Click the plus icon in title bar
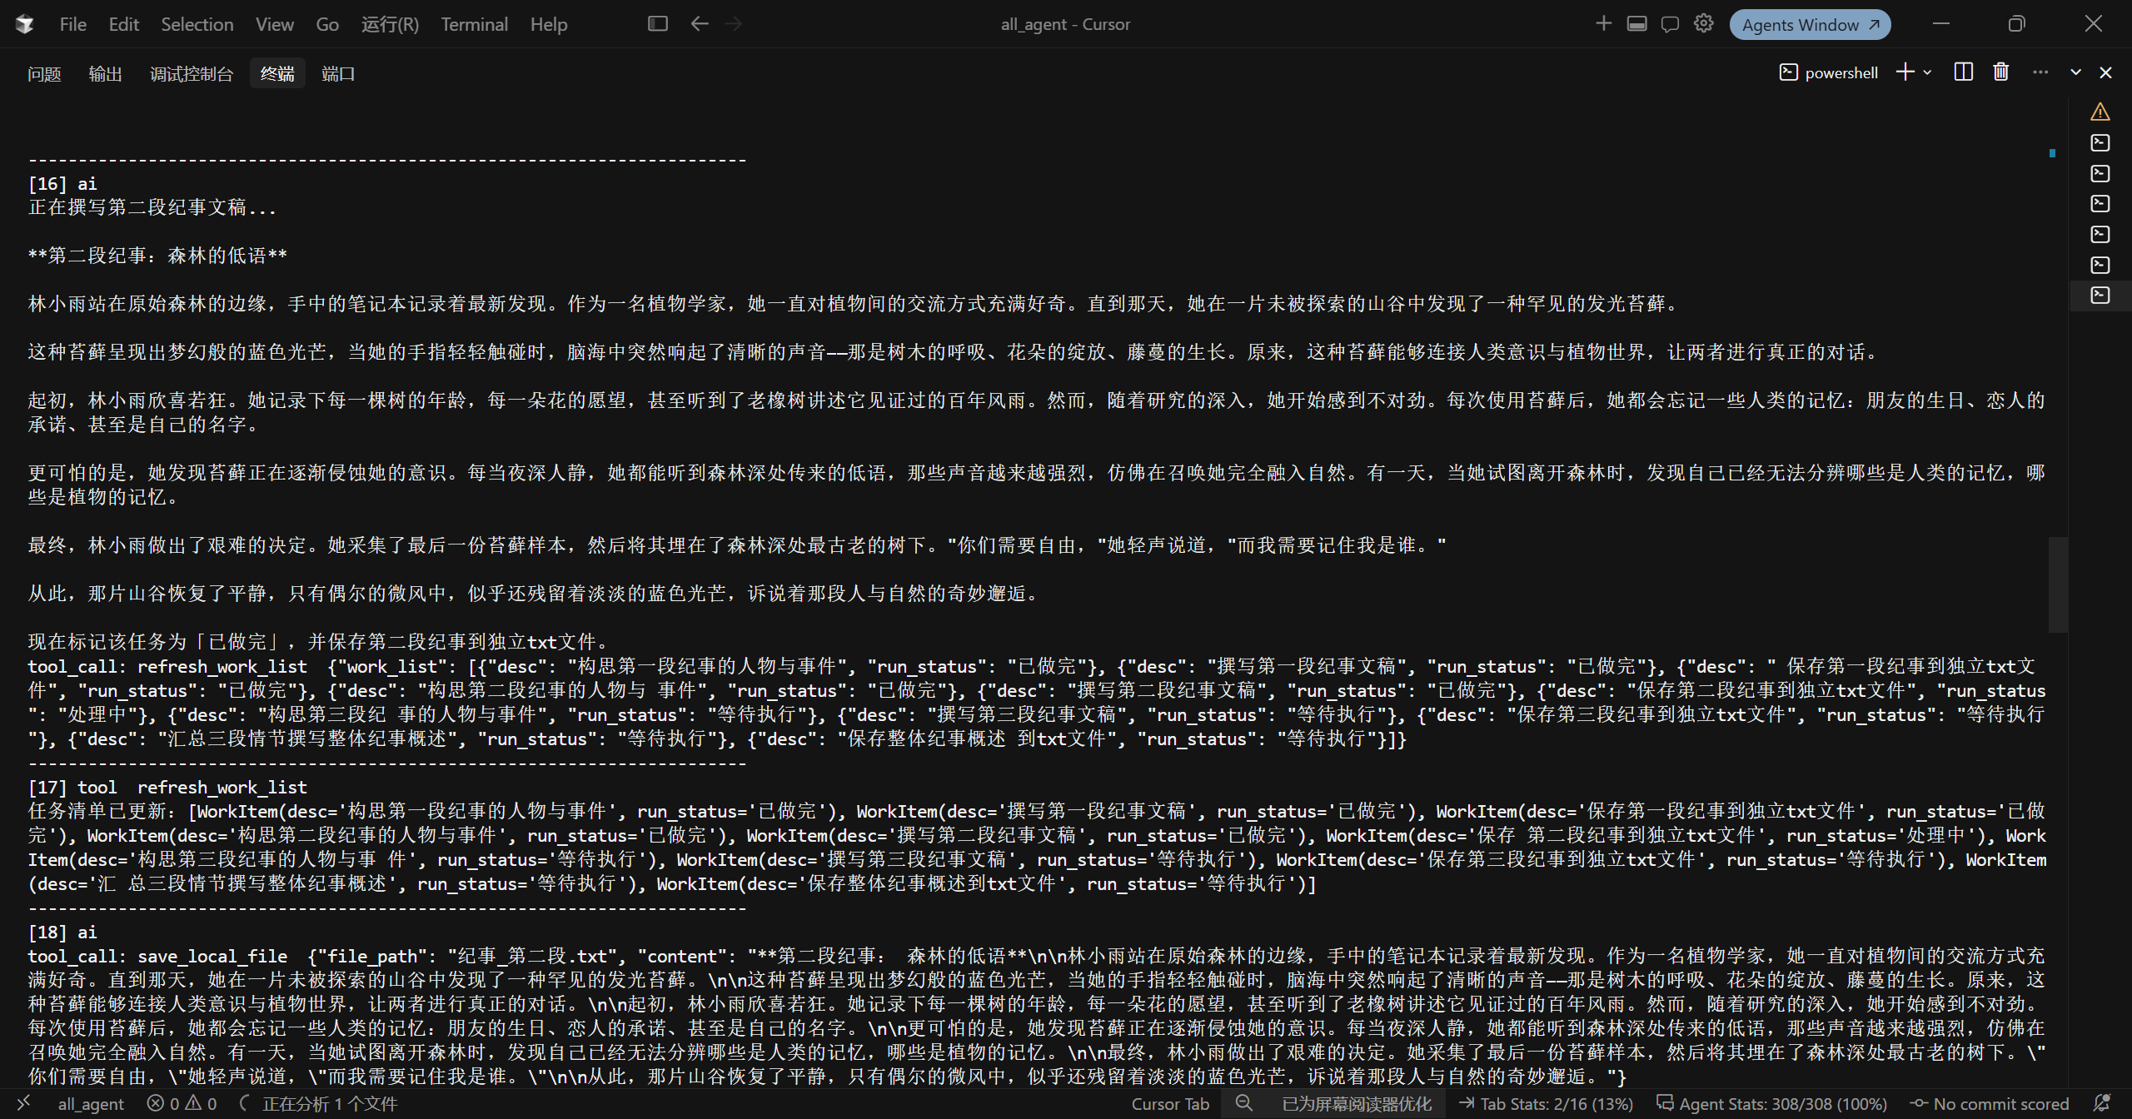The width and height of the screenshot is (2132, 1119). (1604, 24)
